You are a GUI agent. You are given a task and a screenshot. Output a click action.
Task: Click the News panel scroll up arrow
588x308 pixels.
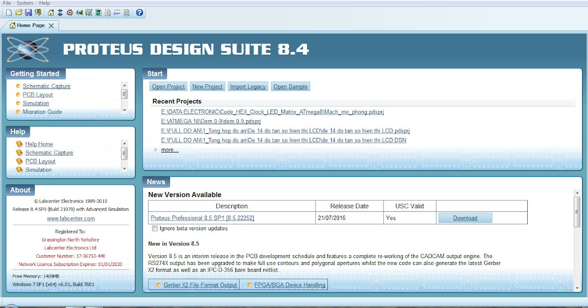pos(577,192)
